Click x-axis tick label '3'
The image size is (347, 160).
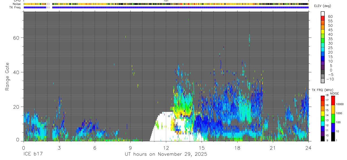[59, 148]
